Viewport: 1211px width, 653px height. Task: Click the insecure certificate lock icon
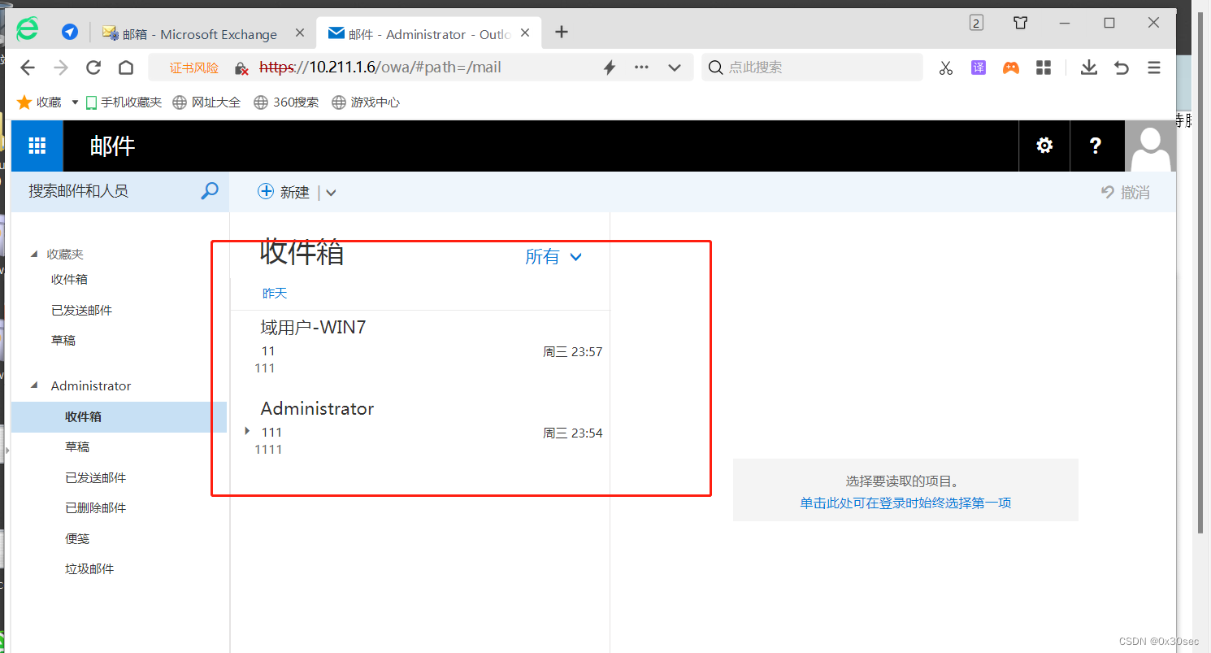coord(241,68)
